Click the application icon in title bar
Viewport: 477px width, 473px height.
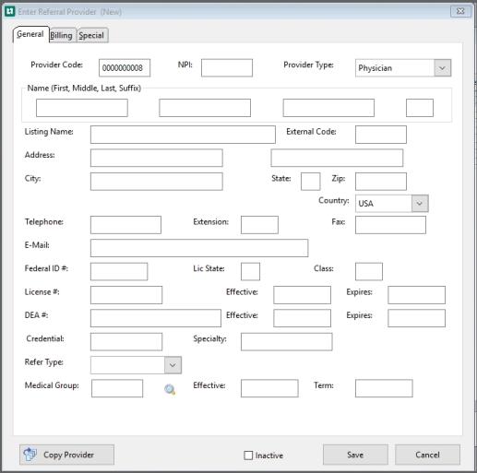pyautogui.click(x=10, y=11)
